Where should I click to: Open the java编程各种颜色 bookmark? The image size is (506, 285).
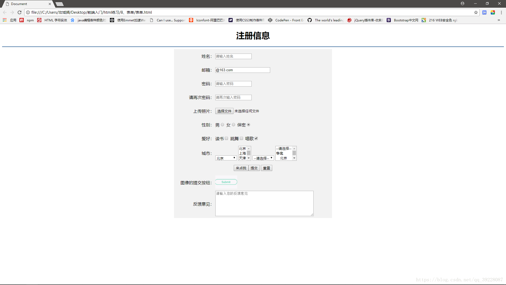click(88, 20)
